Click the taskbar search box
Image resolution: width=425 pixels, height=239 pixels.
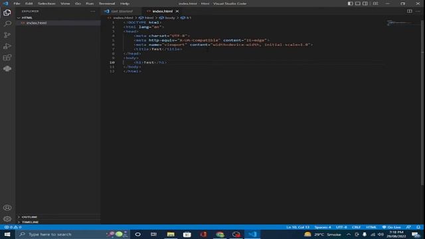pyautogui.click(x=72, y=234)
